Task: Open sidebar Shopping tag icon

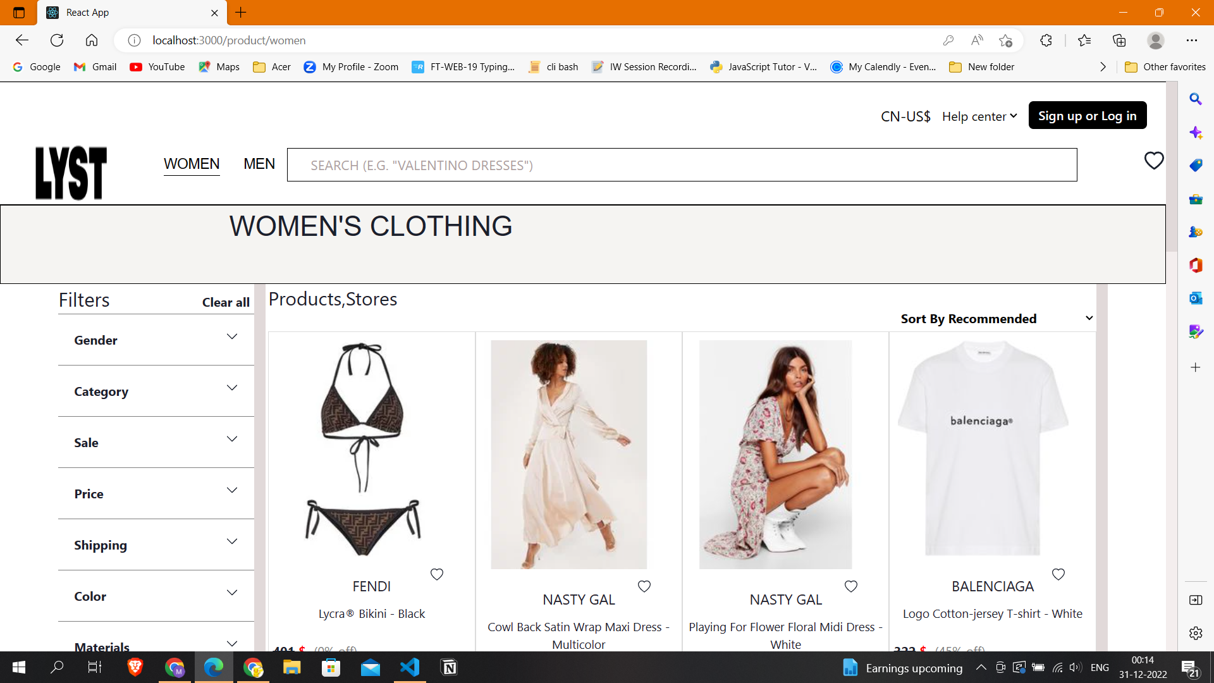Action: coord(1196,166)
